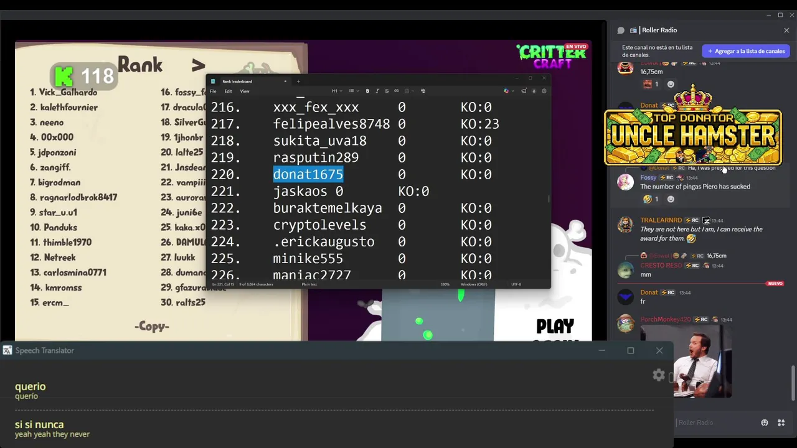Add reaction to the 16,75cm message
The image size is (797, 448).
pos(671,84)
